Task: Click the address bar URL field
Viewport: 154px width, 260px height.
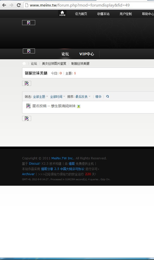Action: [x=89, y=5]
